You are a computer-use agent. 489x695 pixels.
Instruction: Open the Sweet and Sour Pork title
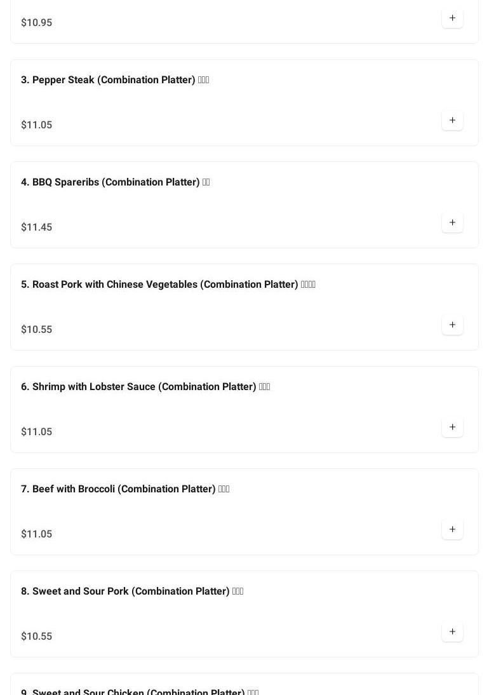click(131, 591)
